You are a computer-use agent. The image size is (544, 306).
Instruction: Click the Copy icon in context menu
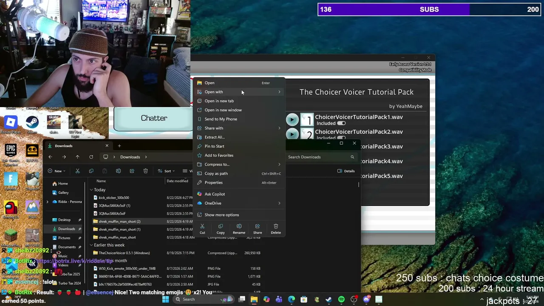click(x=221, y=229)
